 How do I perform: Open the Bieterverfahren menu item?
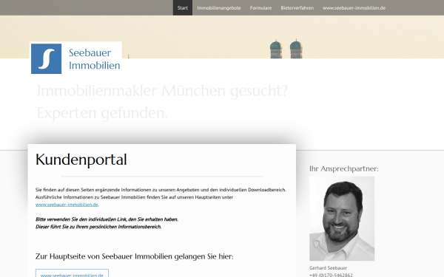(x=297, y=8)
